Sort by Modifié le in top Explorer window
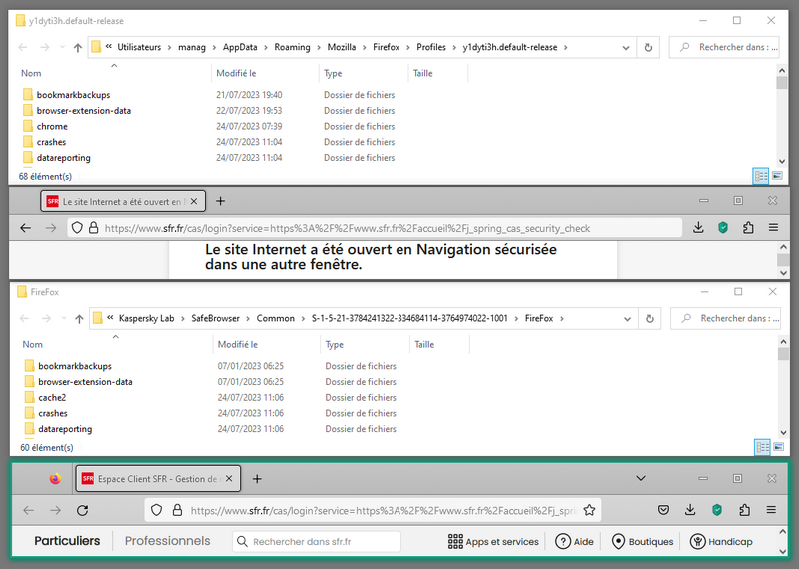Screen dimensions: 799x569 pos(236,73)
